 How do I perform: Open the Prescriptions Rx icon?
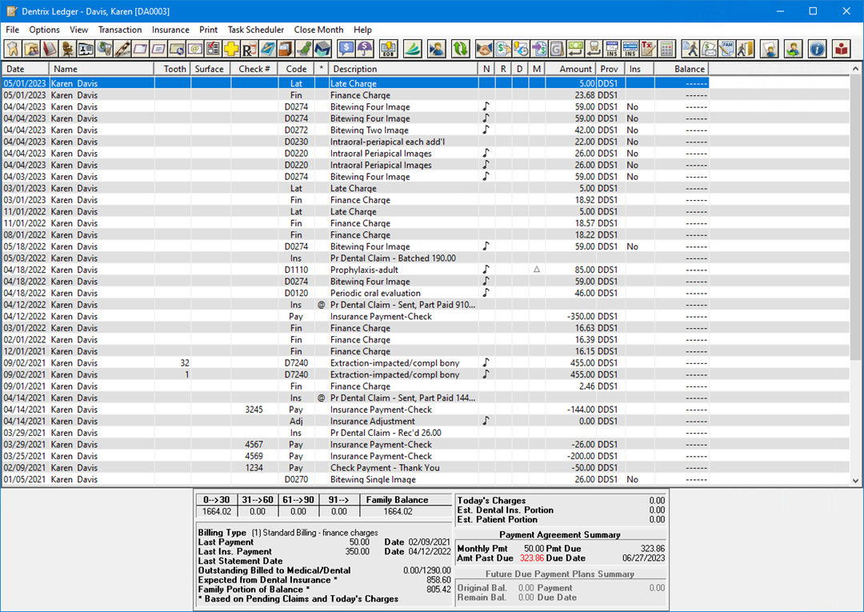[x=248, y=49]
